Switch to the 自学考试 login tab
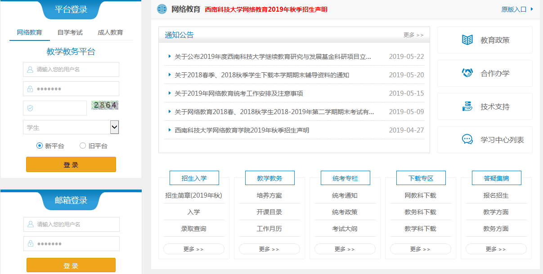The height and width of the screenshot is (274, 543). 70,32
